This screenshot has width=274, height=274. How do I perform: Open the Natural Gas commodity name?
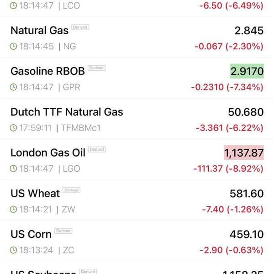point(39,31)
